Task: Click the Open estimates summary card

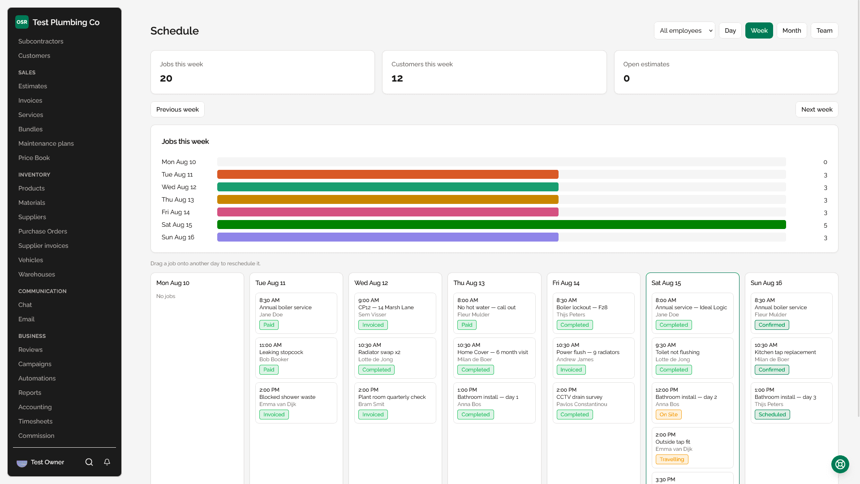Action: tap(726, 72)
